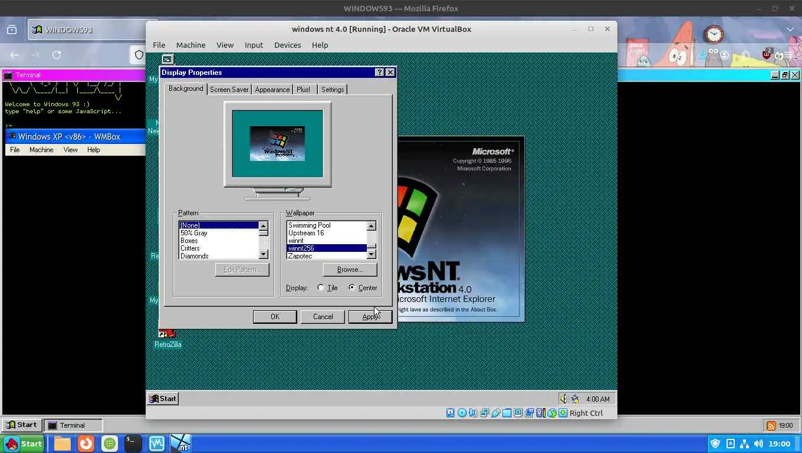This screenshot has height=453, width=802.
Task: Click Wallpaper list scroll down arrow
Action: [x=371, y=254]
